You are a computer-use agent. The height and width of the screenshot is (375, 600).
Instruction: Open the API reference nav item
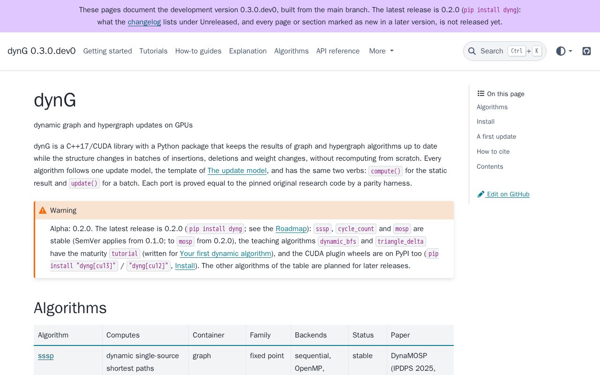[x=338, y=51]
